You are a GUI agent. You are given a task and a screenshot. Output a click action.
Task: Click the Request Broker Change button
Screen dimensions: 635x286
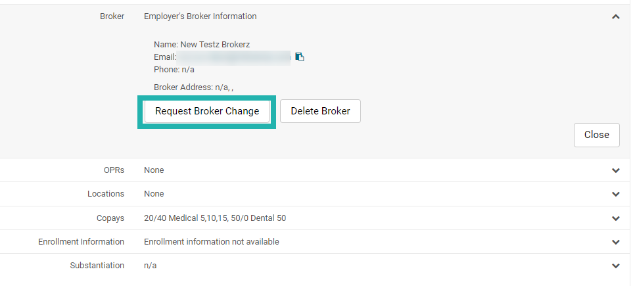point(207,111)
